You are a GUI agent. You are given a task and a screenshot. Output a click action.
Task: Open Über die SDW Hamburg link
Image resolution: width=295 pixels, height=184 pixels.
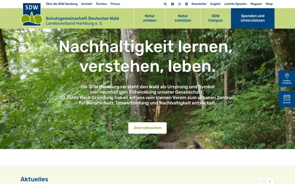point(62,4)
